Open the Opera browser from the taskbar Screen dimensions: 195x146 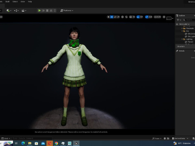click(50, 143)
